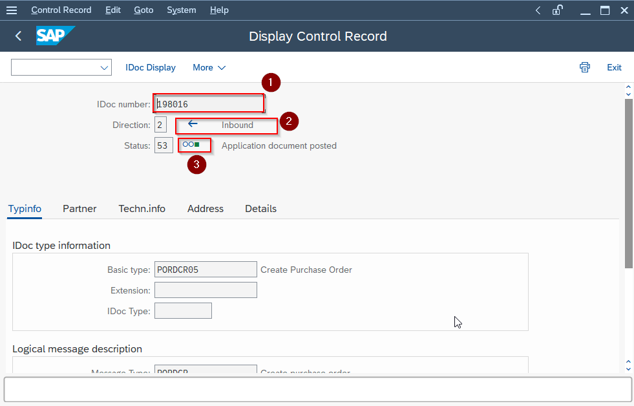Click the 'Logical message description' heading
This screenshot has height=406, width=634.
(77, 349)
